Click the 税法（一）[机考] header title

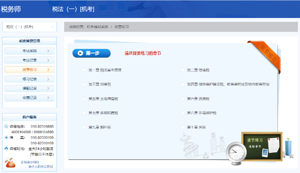click(x=73, y=9)
